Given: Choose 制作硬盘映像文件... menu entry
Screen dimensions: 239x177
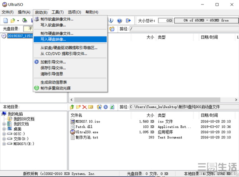Looking at the screenshot, I should (70, 33).
